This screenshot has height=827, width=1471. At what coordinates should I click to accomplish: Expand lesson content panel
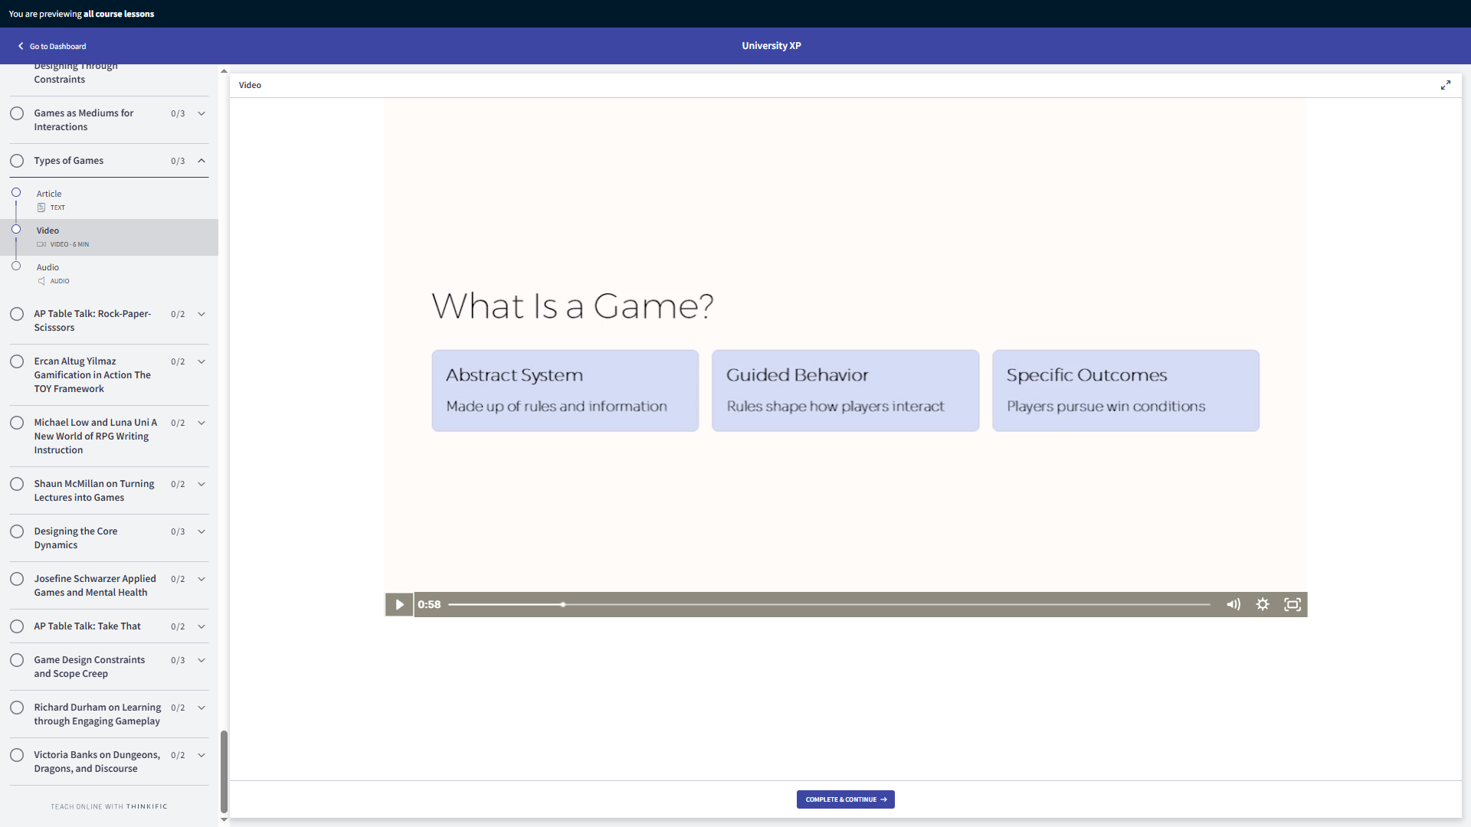click(x=1446, y=85)
